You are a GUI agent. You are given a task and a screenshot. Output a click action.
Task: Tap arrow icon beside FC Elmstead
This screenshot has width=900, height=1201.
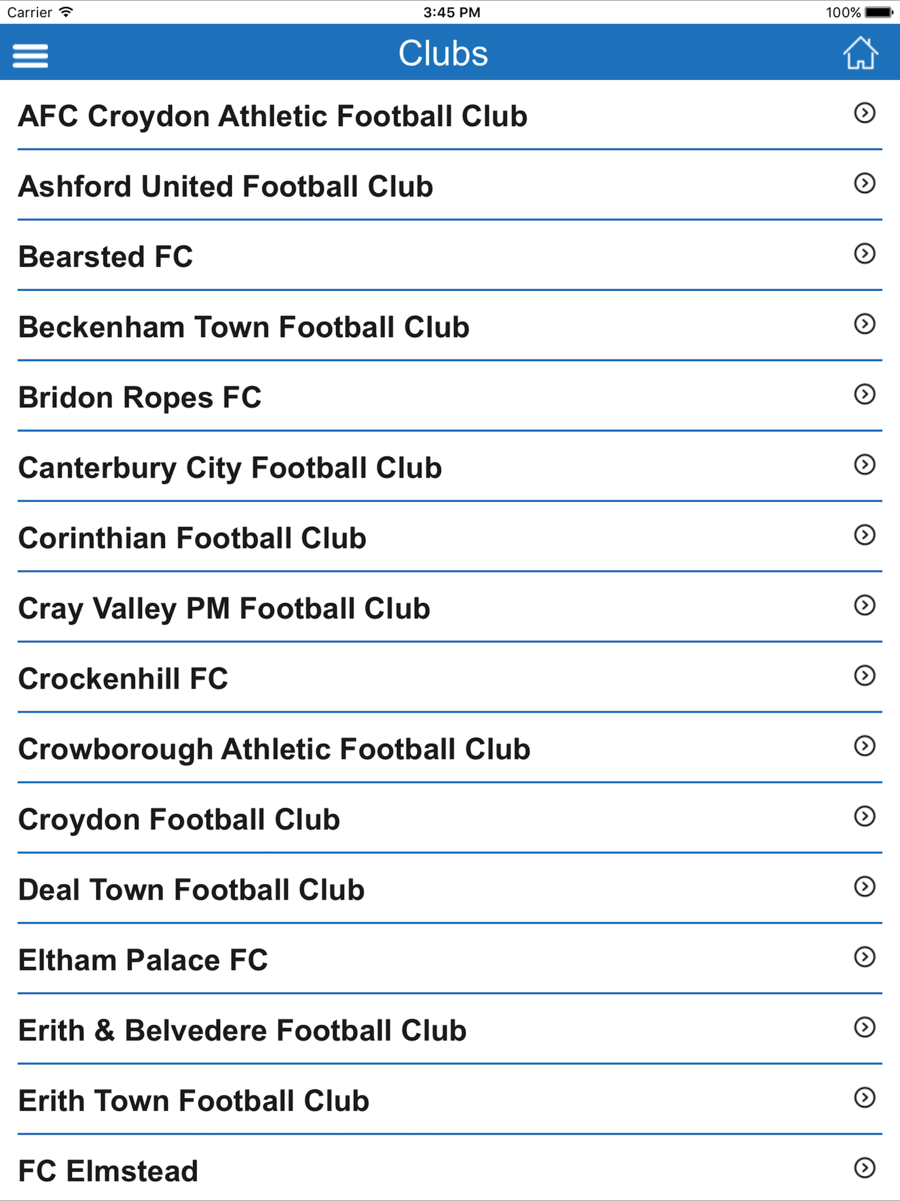point(864,1168)
